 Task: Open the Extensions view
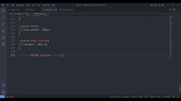(3, 37)
